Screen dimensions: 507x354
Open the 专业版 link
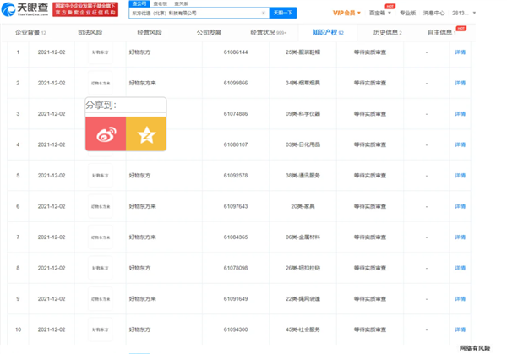[x=408, y=13]
